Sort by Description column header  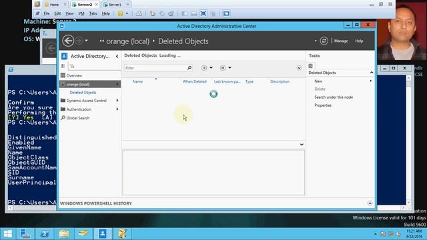(x=280, y=81)
